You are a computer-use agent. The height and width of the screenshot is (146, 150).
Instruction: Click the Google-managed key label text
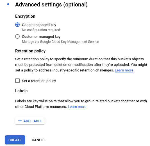click(39, 25)
